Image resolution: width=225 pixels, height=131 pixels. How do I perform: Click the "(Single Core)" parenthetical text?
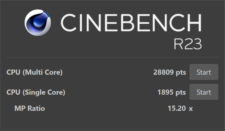pyautogui.click(x=44, y=92)
